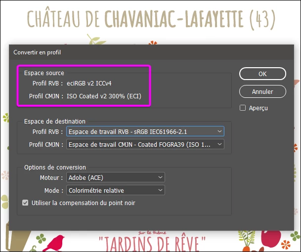The height and width of the screenshot is (252, 301).
Task: Enable the Aperçu preview checkbox
Action: 243,108
